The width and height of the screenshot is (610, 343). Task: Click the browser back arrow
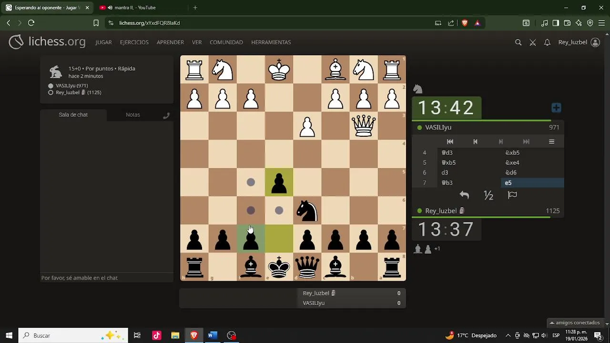pos(8,23)
